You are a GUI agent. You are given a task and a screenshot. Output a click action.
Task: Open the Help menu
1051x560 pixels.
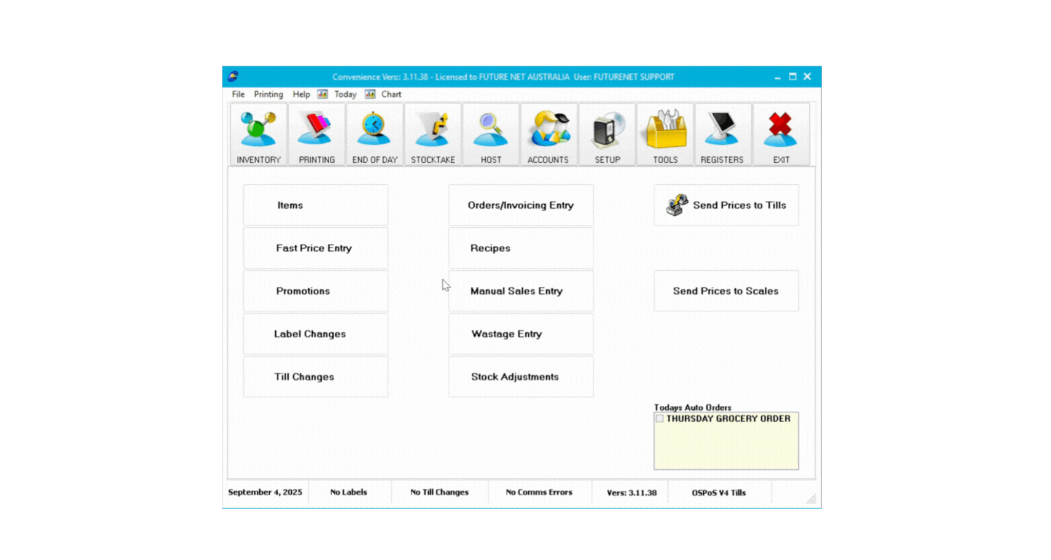[301, 94]
